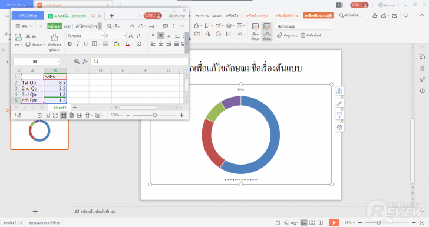The width and height of the screenshot is (429, 227).
Task: Collapse the spreadsheet ribbon with chevron
Action: (x=181, y=26)
